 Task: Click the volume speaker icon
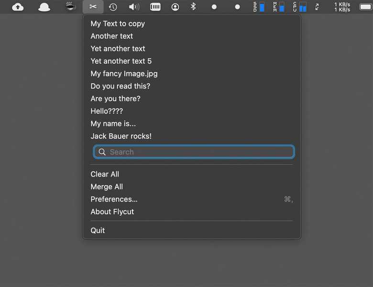pos(134,7)
